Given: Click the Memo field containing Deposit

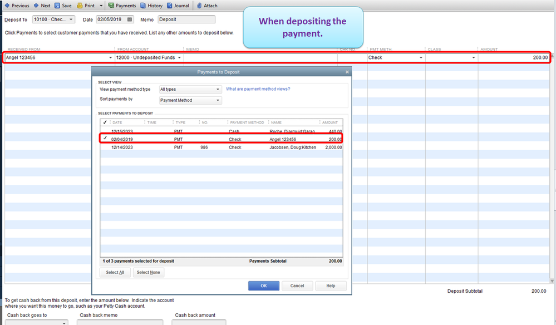Looking at the screenshot, I should (x=186, y=19).
